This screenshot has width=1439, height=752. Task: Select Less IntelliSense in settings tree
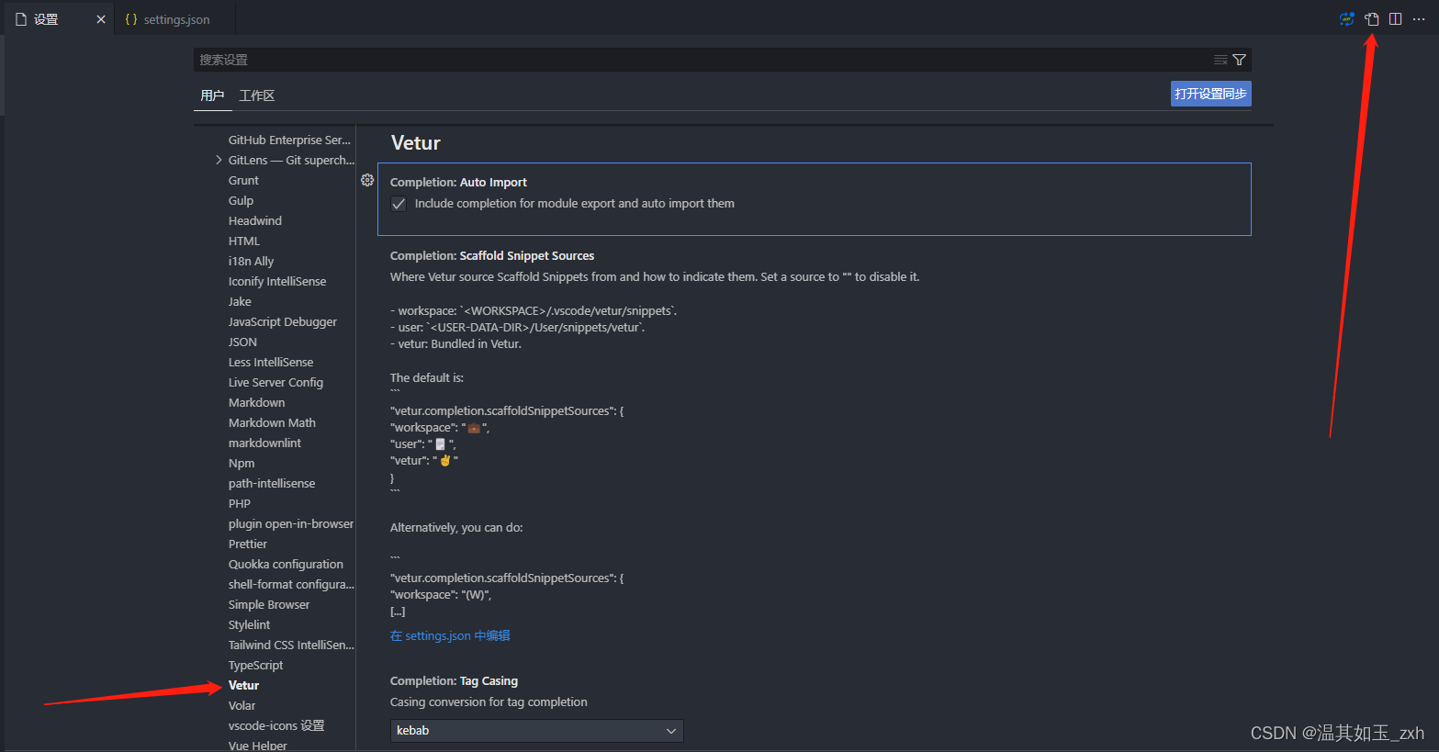pyautogui.click(x=271, y=362)
